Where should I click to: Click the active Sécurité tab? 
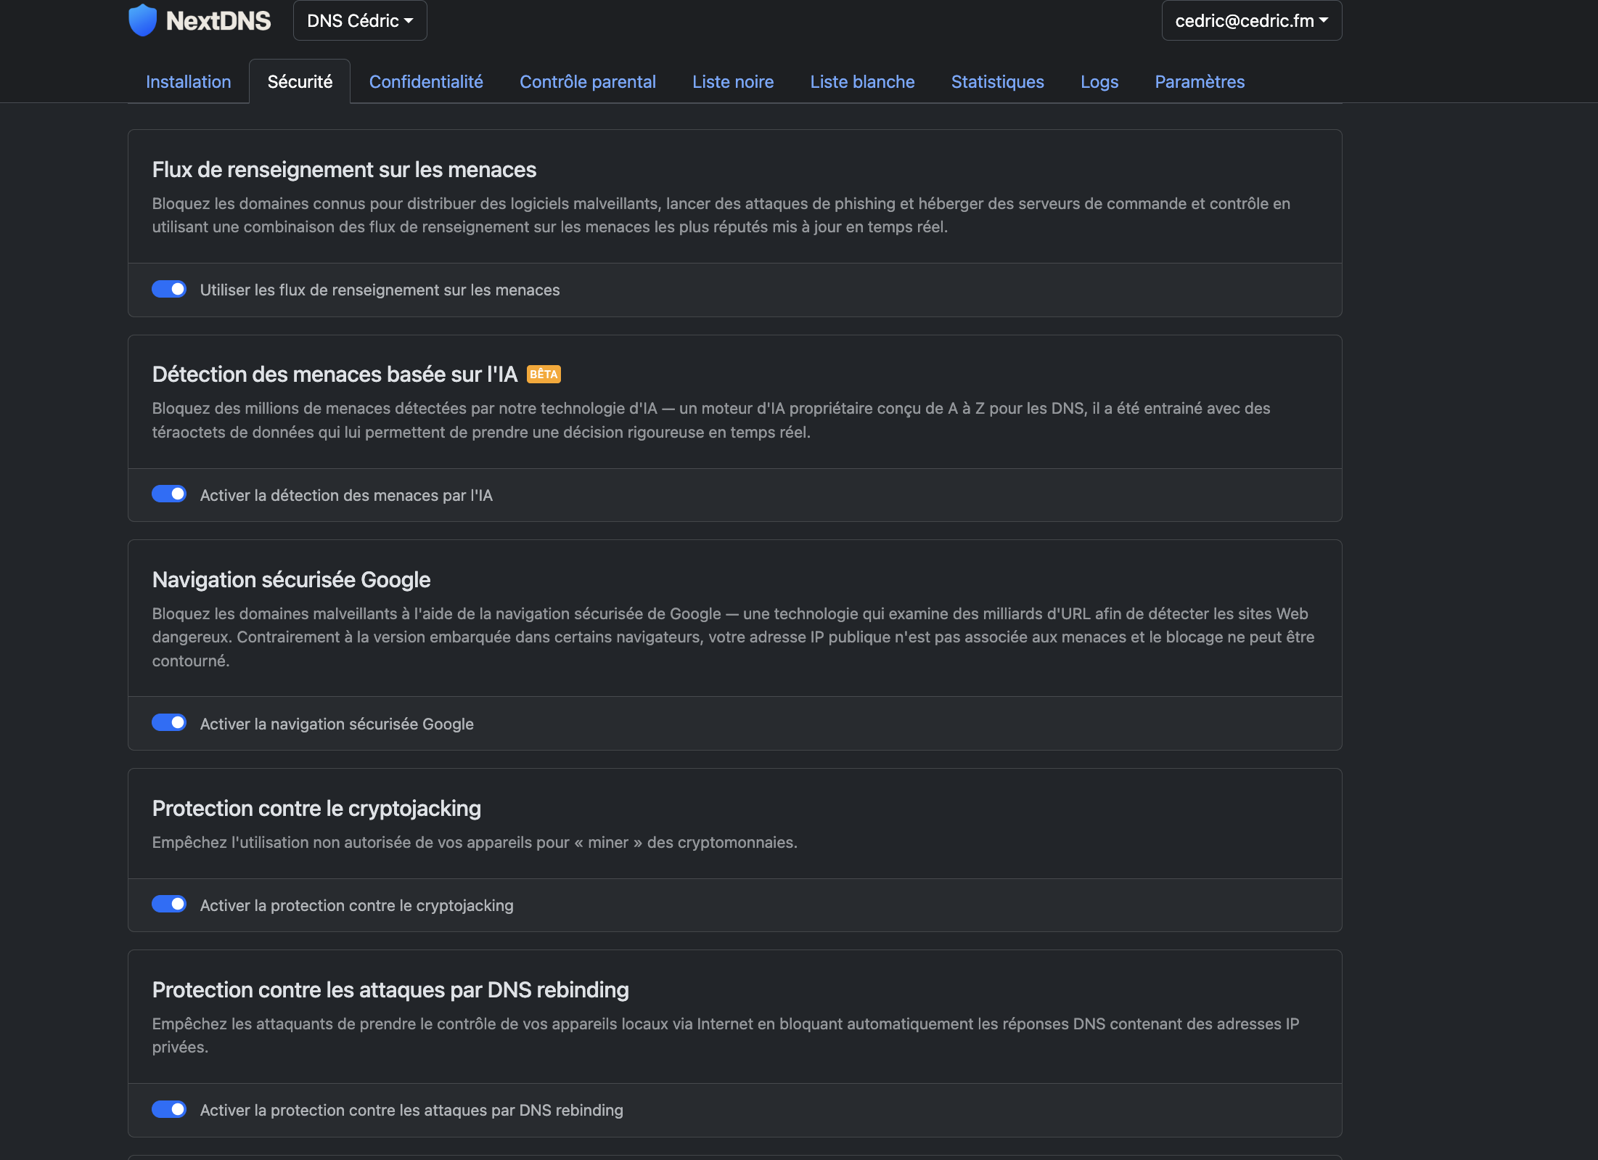(x=300, y=82)
